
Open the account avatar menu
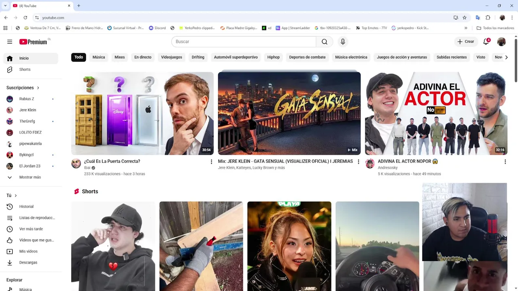[x=501, y=42]
